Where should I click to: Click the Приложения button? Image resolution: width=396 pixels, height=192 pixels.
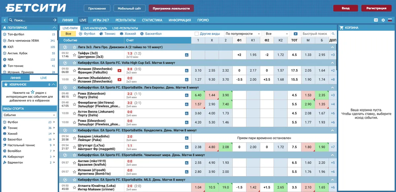(97, 8)
